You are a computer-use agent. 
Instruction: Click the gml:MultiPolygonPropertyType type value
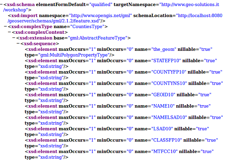coord(74,55)
